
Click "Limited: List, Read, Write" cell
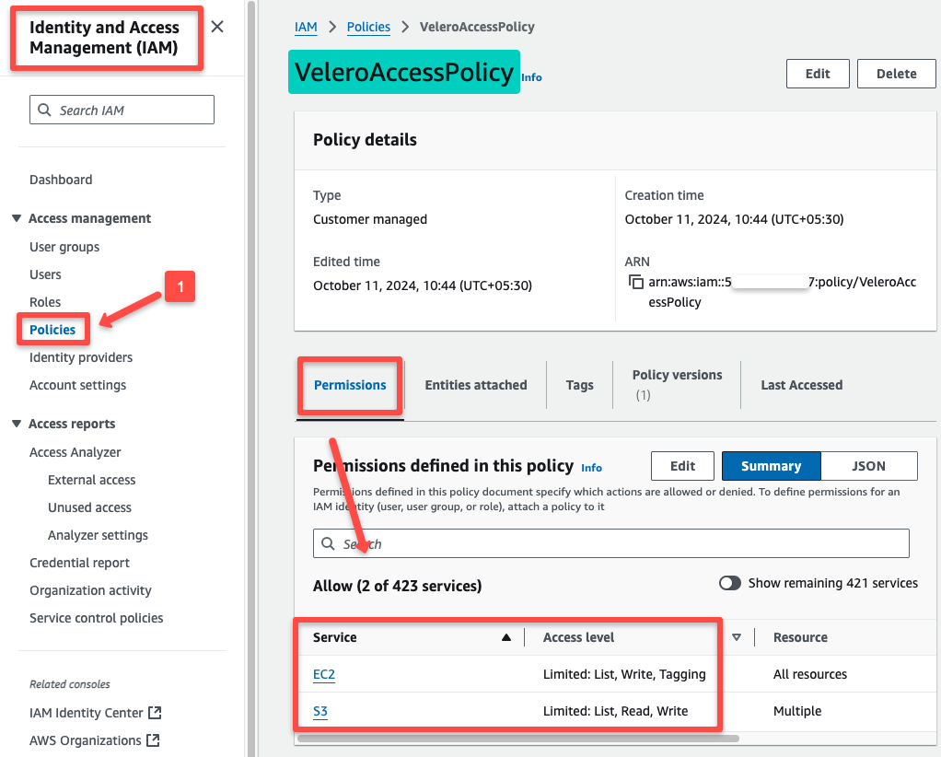pos(615,711)
